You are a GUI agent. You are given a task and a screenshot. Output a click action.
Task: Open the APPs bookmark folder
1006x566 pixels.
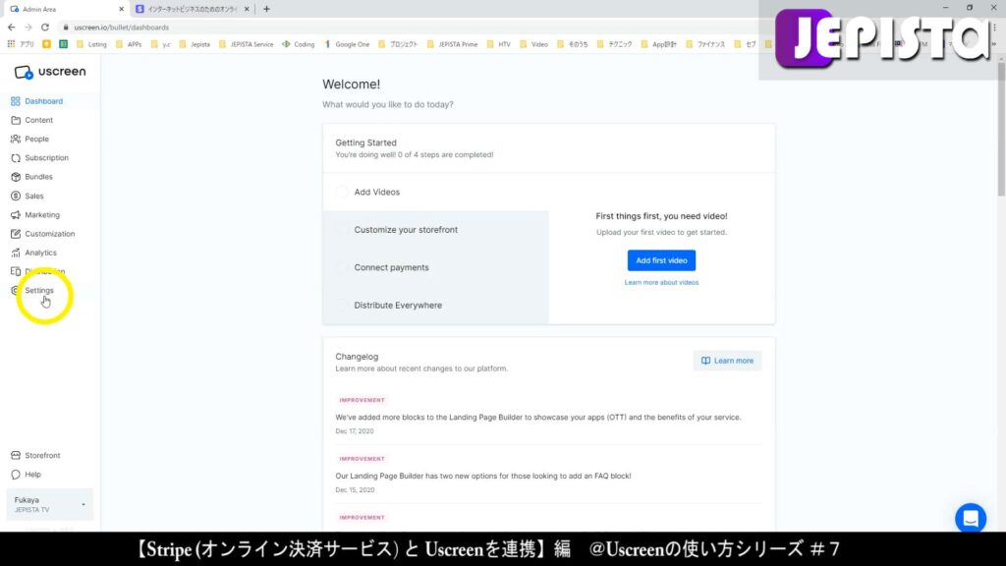(x=129, y=44)
